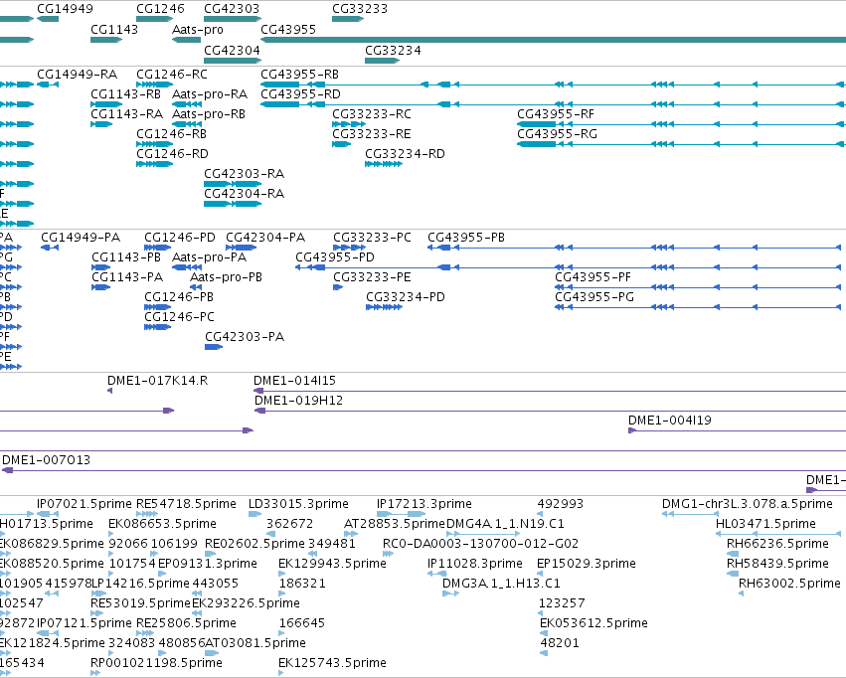Select transcript CG14949-RA label

[x=77, y=74]
